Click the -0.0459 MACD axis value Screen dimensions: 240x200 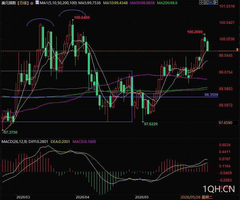[225, 173]
